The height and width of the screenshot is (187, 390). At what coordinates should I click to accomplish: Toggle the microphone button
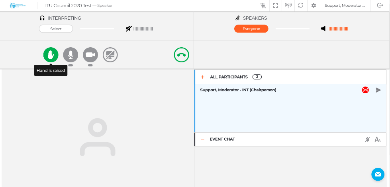click(71, 55)
